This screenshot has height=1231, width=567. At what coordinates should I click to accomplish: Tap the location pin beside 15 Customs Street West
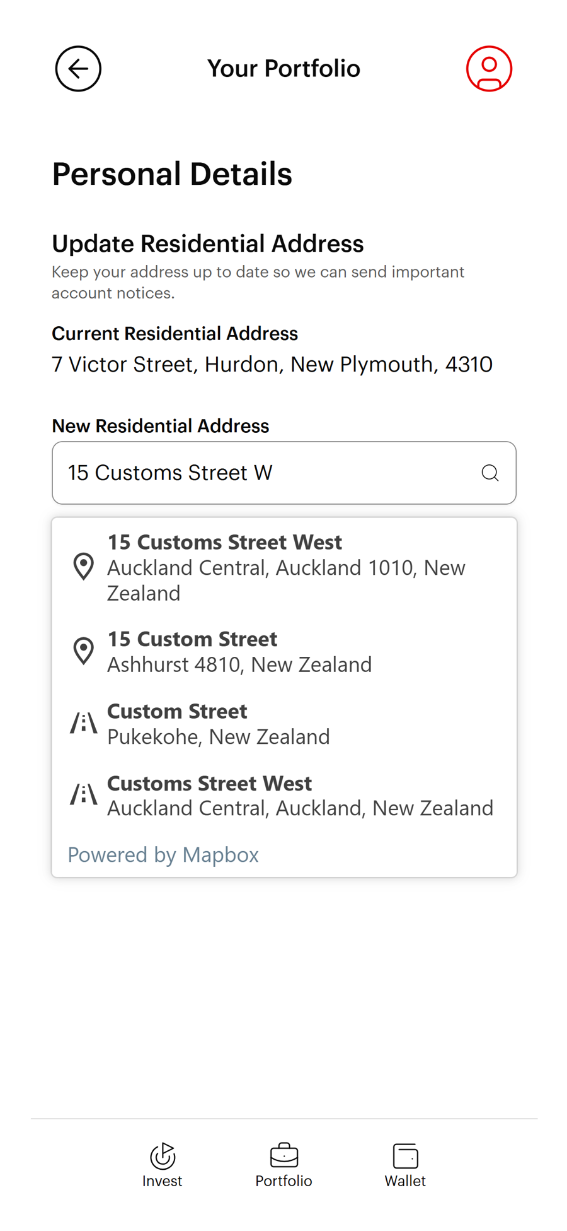pyautogui.click(x=83, y=566)
